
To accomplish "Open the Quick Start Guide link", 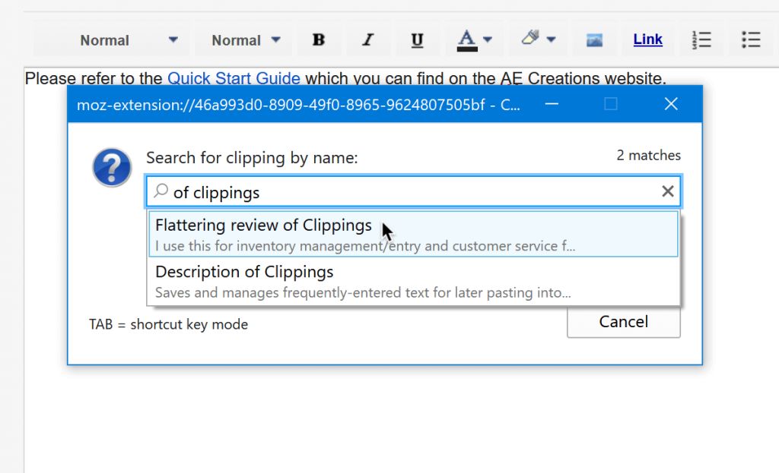I will tap(234, 78).
